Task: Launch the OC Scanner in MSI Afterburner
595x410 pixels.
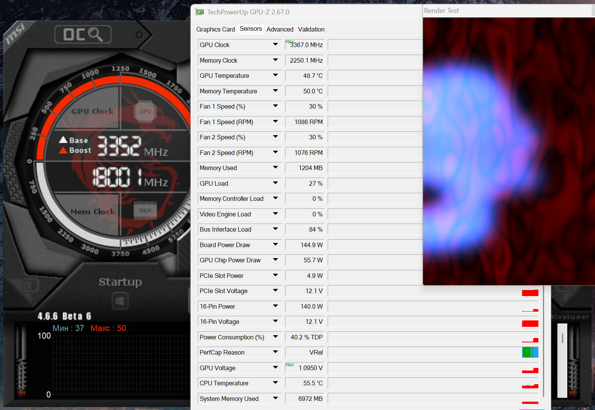Action: coord(83,35)
